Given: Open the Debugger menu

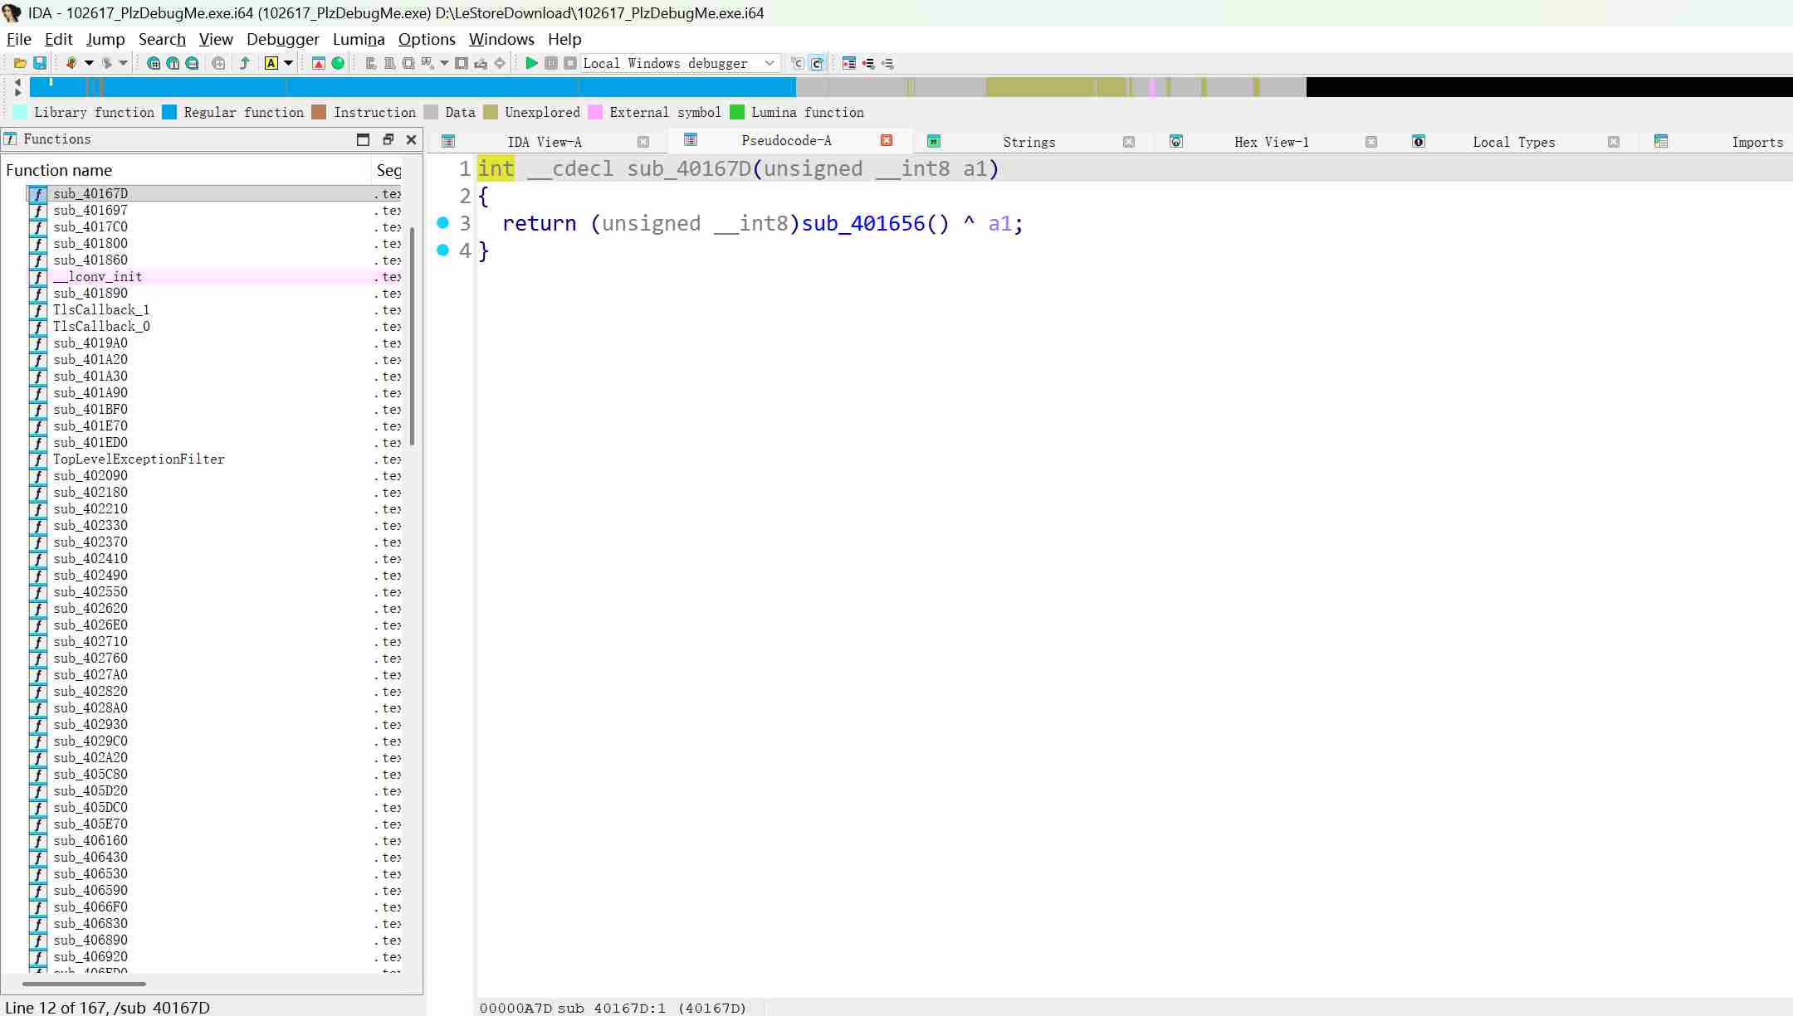Looking at the screenshot, I should 282,39.
